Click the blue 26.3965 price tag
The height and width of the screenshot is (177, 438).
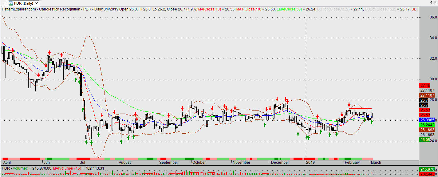coord(427,120)
